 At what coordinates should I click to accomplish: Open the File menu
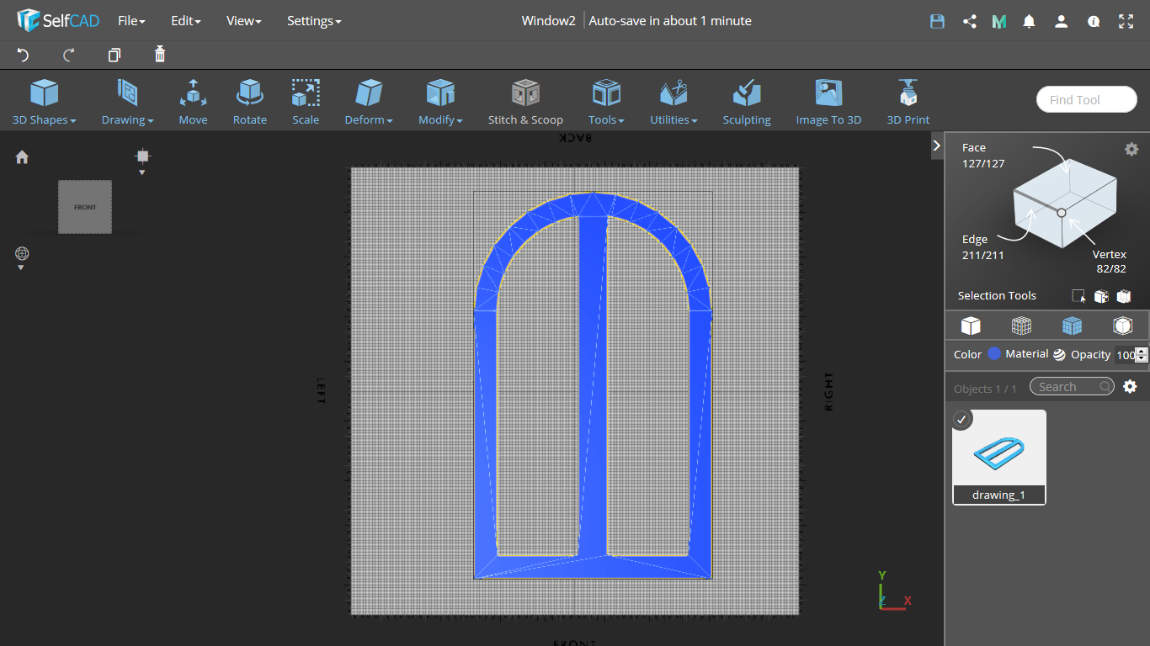[131, 21]
